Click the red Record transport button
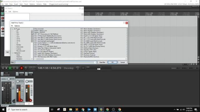Screen dimensions: 200x112 pos(22,68)
